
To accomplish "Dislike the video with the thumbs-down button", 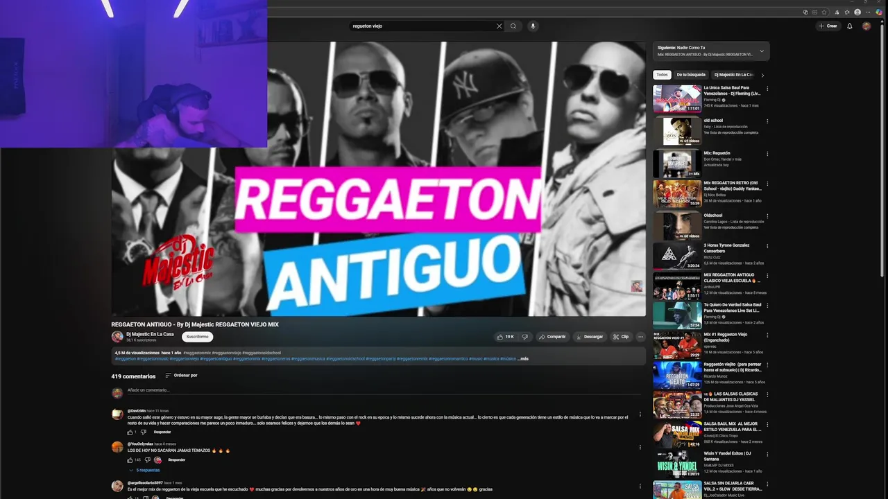I will coord(525,337).
